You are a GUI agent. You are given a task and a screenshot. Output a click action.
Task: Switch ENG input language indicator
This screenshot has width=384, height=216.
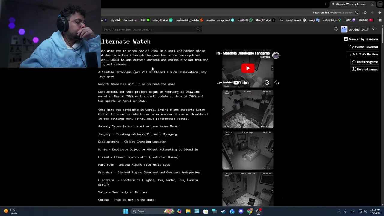(x=353, y=211)
